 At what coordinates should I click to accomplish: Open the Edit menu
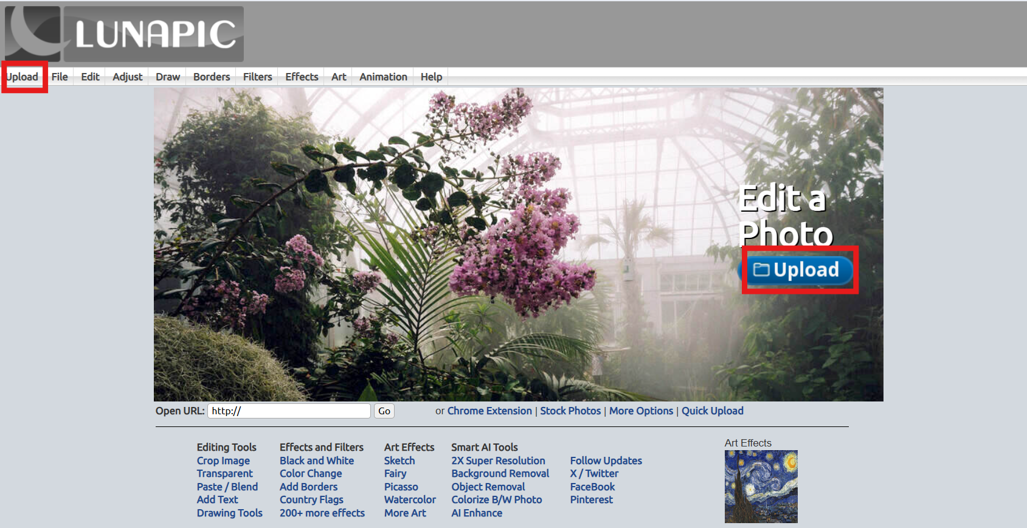coord(90,77)
